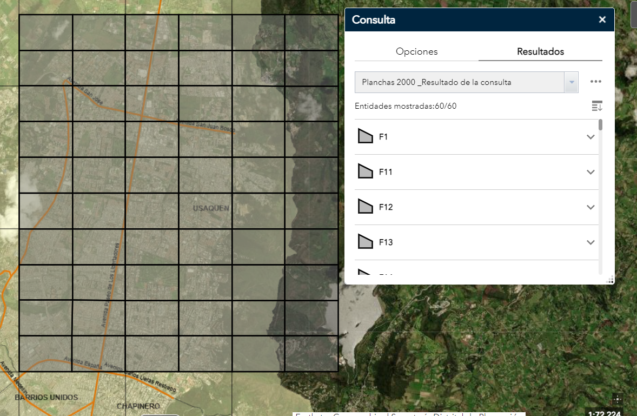Viewport: 637px width, 416px height.
Task: Click the USAQUEN label on the map
Action: tap(211, 208)
